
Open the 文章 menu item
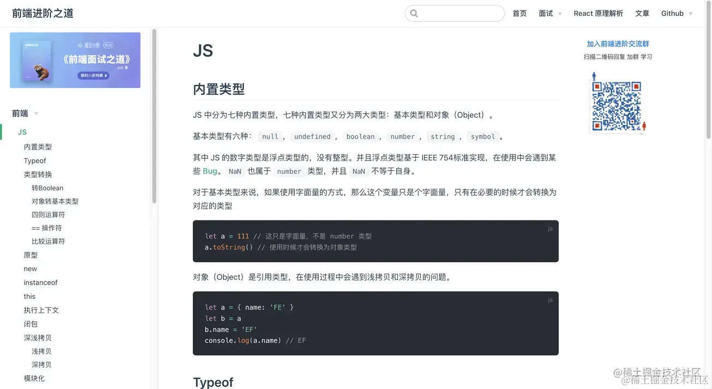642,13
